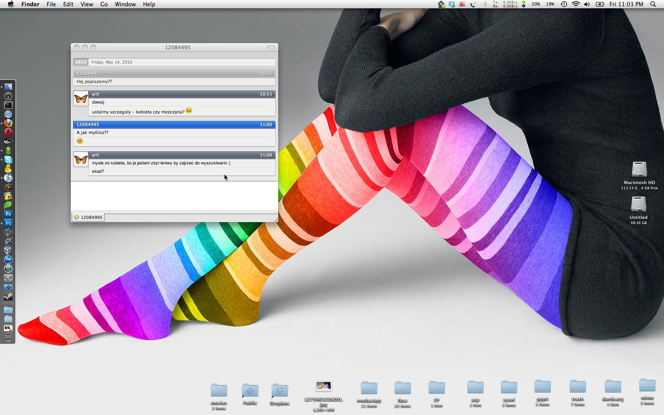Viewport: 664px width, 415px height.
Task: Open Time Machine from the dock
Action: point(8,269)
